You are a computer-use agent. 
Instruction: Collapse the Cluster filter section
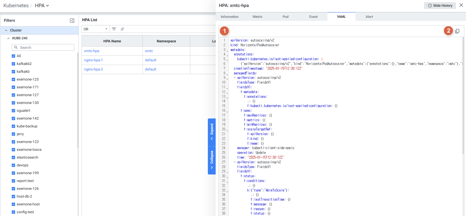pyautogui.click(x=6, y=30)
